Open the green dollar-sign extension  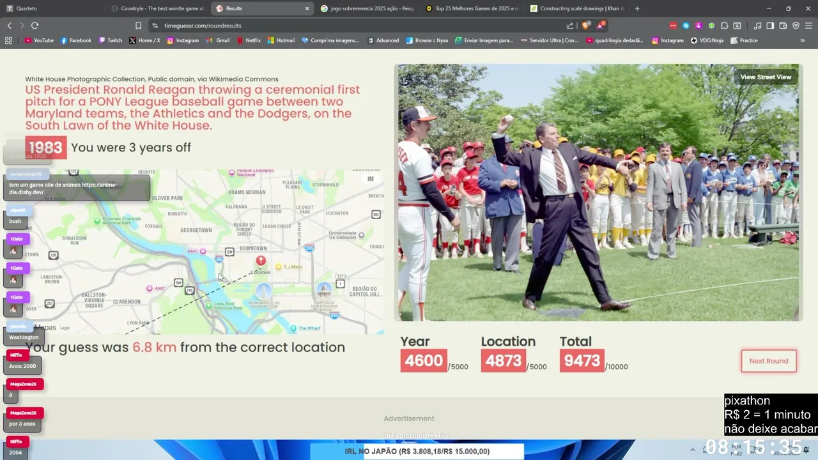coord(711,26)
